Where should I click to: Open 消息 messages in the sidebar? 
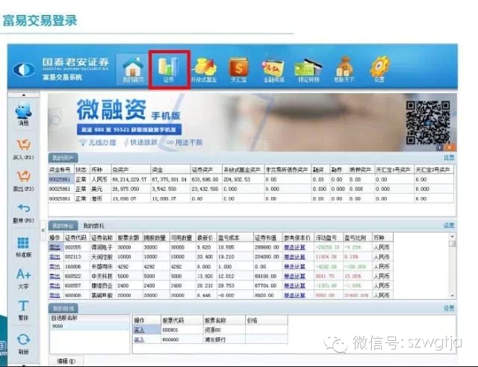(x=23, y=115)
